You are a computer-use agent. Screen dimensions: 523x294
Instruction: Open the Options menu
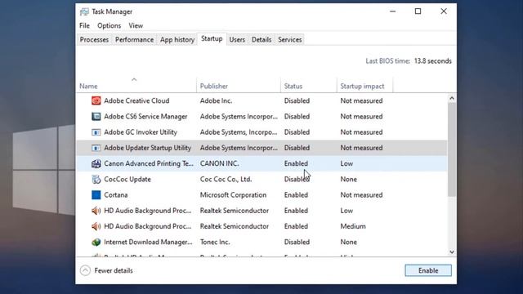click(109, 25)
